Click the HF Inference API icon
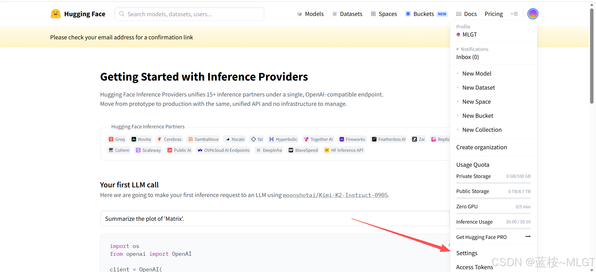 click(x=327, y=150)
